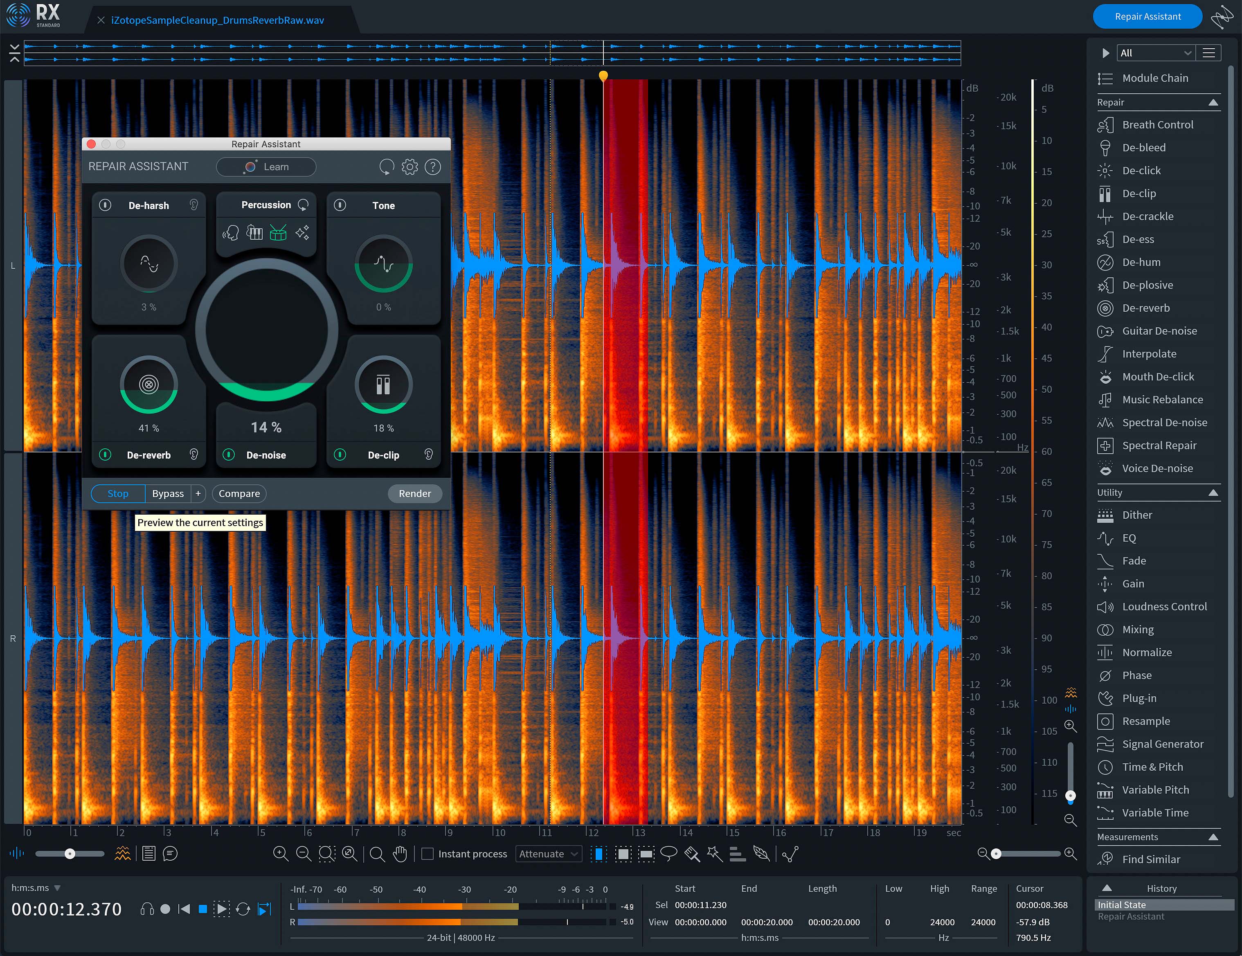Switch to the iZotopeSampleCleanup_DrumsReverbRaw.wav tab
The image size is (1242, 956).
(217, 20)
